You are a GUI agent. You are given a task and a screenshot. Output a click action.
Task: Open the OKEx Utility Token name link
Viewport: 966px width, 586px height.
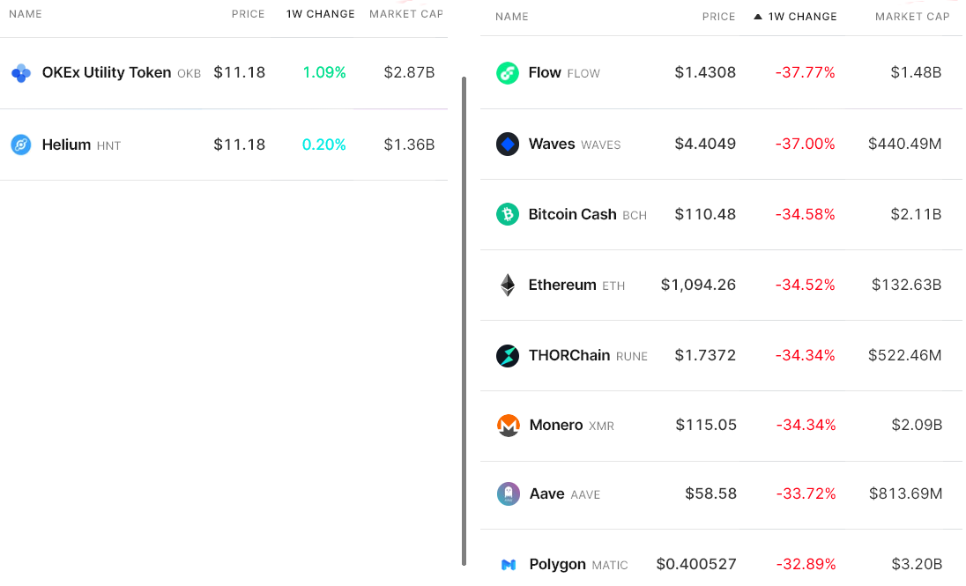[x=107, y=73]
